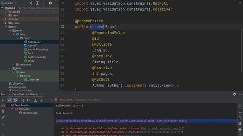Image resolution: width=243 pixels, height=136 pixels.
Task: Click the intention bulb beside @MappedEntity
Action: click(77, 21)
